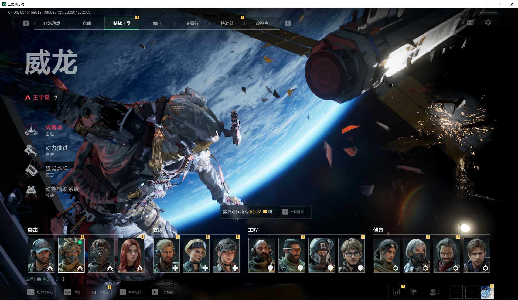Click the 查看技能 button
Image resolution: width=518 pixels, height=300 pixels.
(131, 292)
